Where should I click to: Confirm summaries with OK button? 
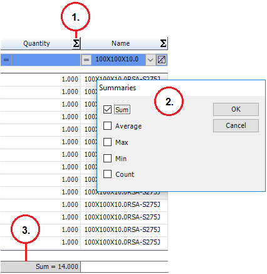(x=236, y=109)
